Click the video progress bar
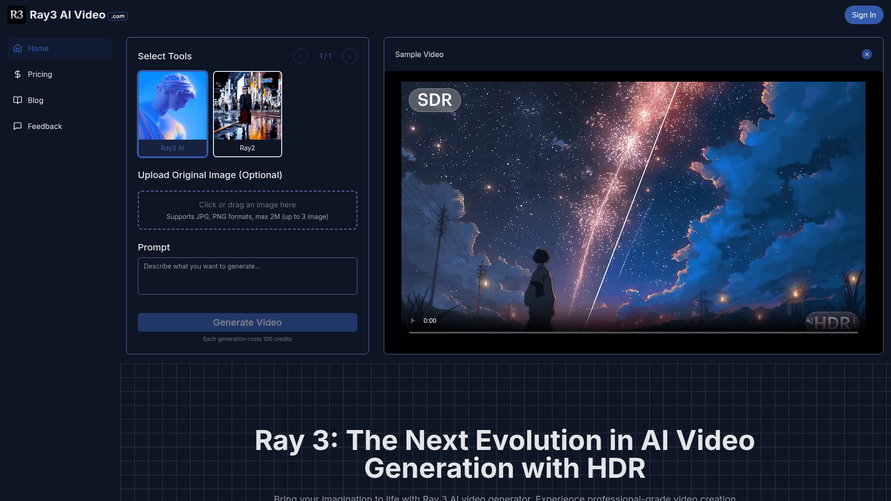Screen dimensions: 891x501 633,333
